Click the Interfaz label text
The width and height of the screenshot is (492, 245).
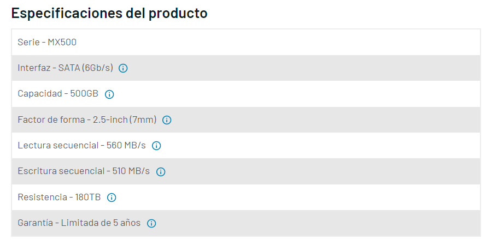coord(33,68)
